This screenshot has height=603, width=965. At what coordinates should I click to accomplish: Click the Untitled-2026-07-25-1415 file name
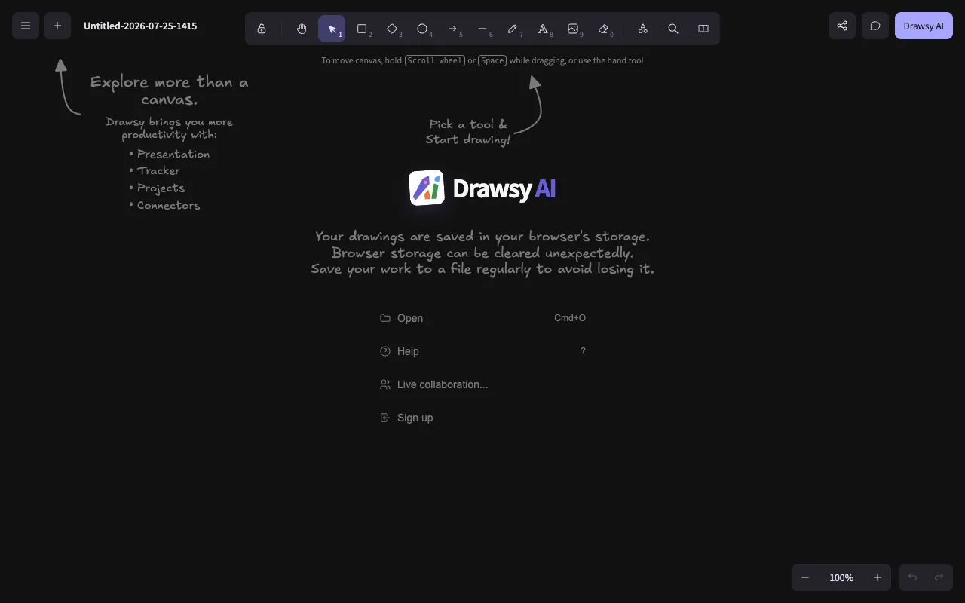[140, 26]
